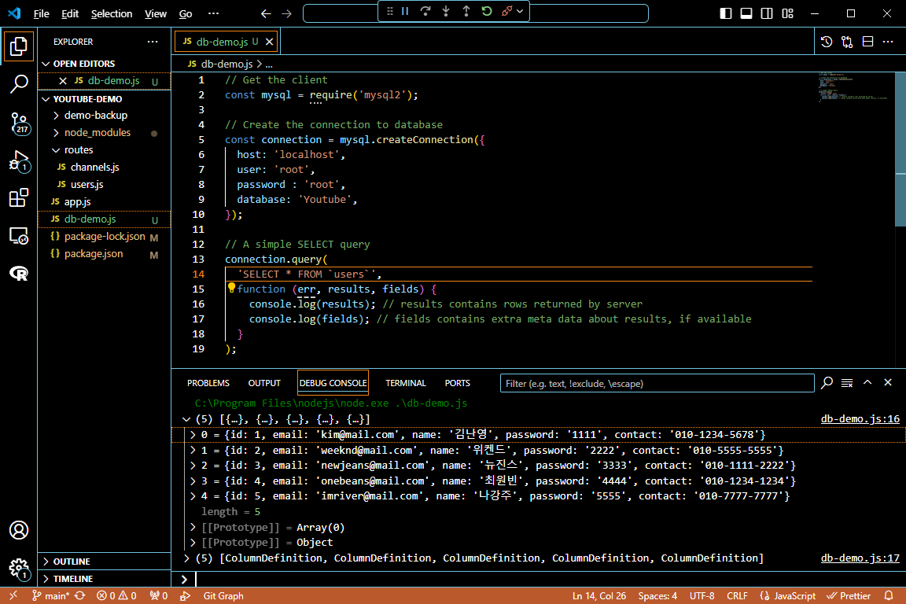This screenshot has width=906, height=604.
Task: Open the Run and Debug view
Action: [x=19, y=161]
